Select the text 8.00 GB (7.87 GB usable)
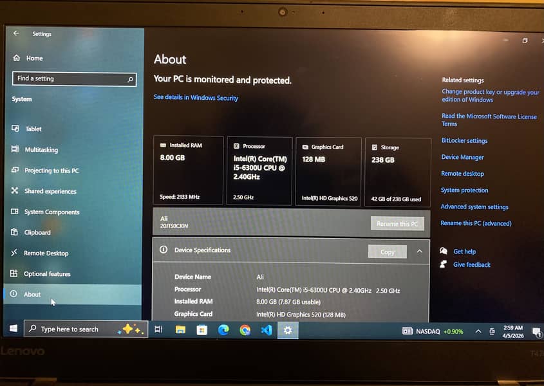 click(x=288, y=302)
